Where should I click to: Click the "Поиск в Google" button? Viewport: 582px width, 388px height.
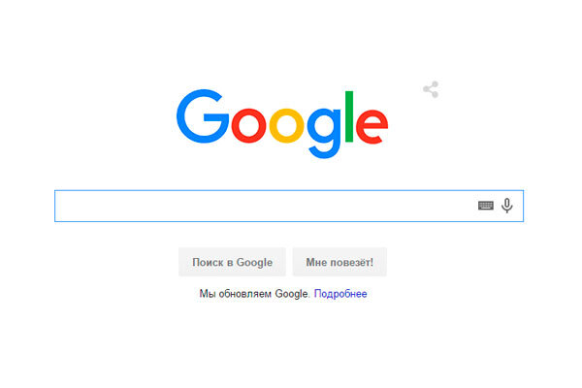click(x=232, y=262)
